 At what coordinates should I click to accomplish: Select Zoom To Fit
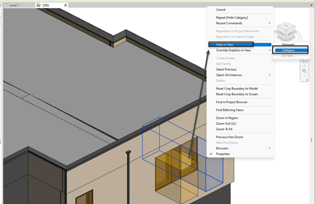[224, 129]
